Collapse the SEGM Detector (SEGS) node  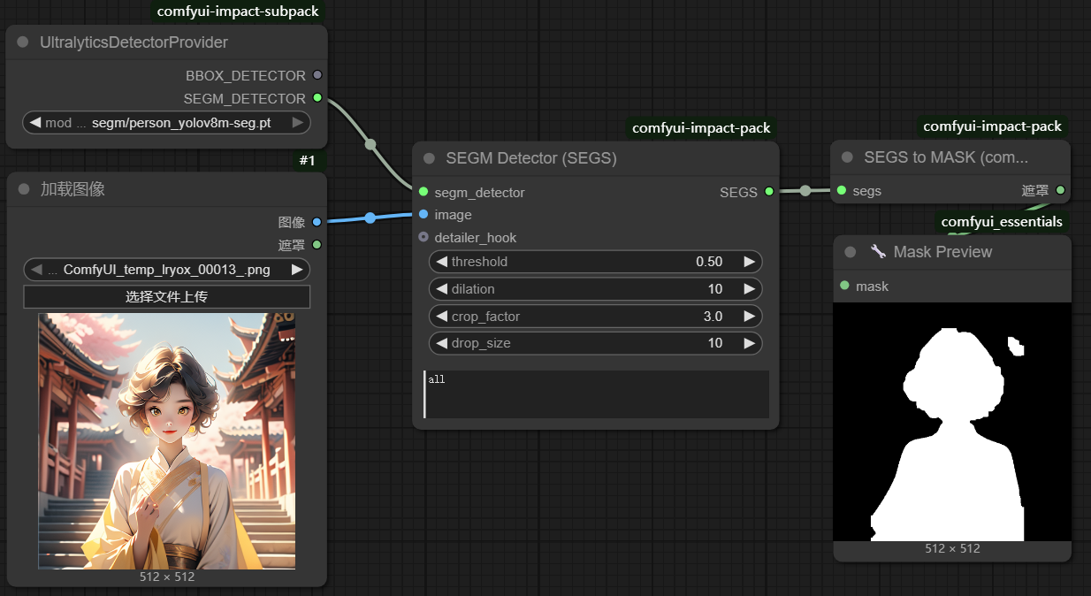point(430,158)
